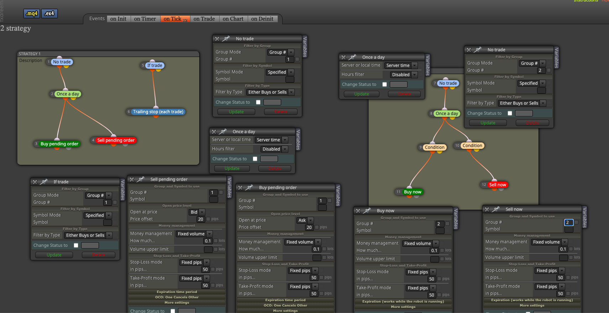The image size is (609, 313).
Task: Click the X icon on Buy pending order panel
Action: [x=240, y=188]
